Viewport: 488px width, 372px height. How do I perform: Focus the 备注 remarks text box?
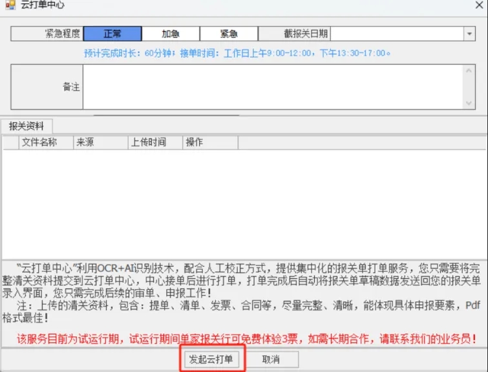click(271, 87)
